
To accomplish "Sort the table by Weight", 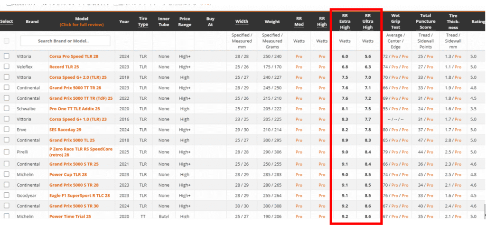I will 272,21.
